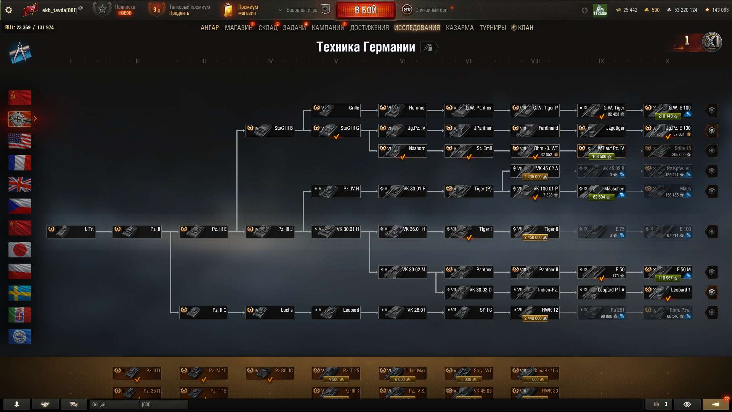The image size is (732, 412).
Task: Switch to the АНГАР tab
Action: 209,27
